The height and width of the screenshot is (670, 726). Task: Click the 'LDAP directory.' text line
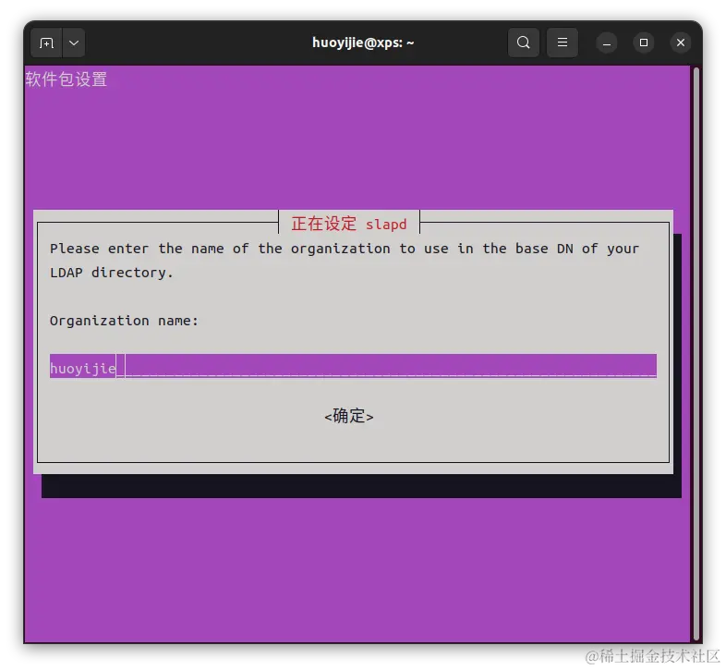tap(111, 273)
